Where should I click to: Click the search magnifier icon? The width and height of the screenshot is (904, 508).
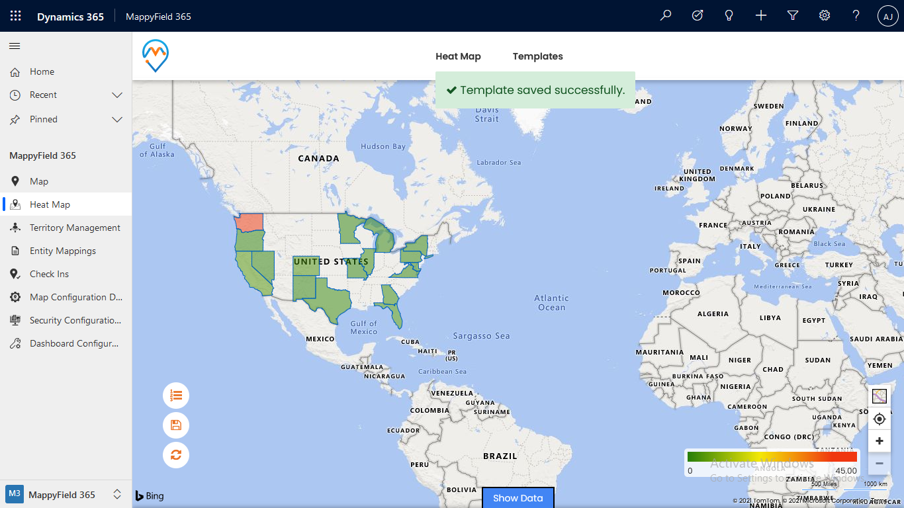666,16
